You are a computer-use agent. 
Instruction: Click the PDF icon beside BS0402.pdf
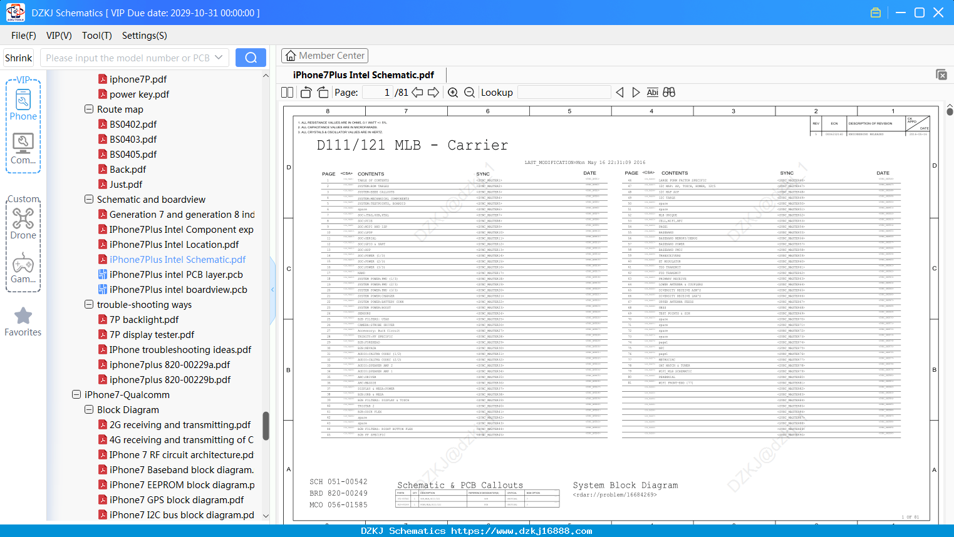click(x=103, y=125)
